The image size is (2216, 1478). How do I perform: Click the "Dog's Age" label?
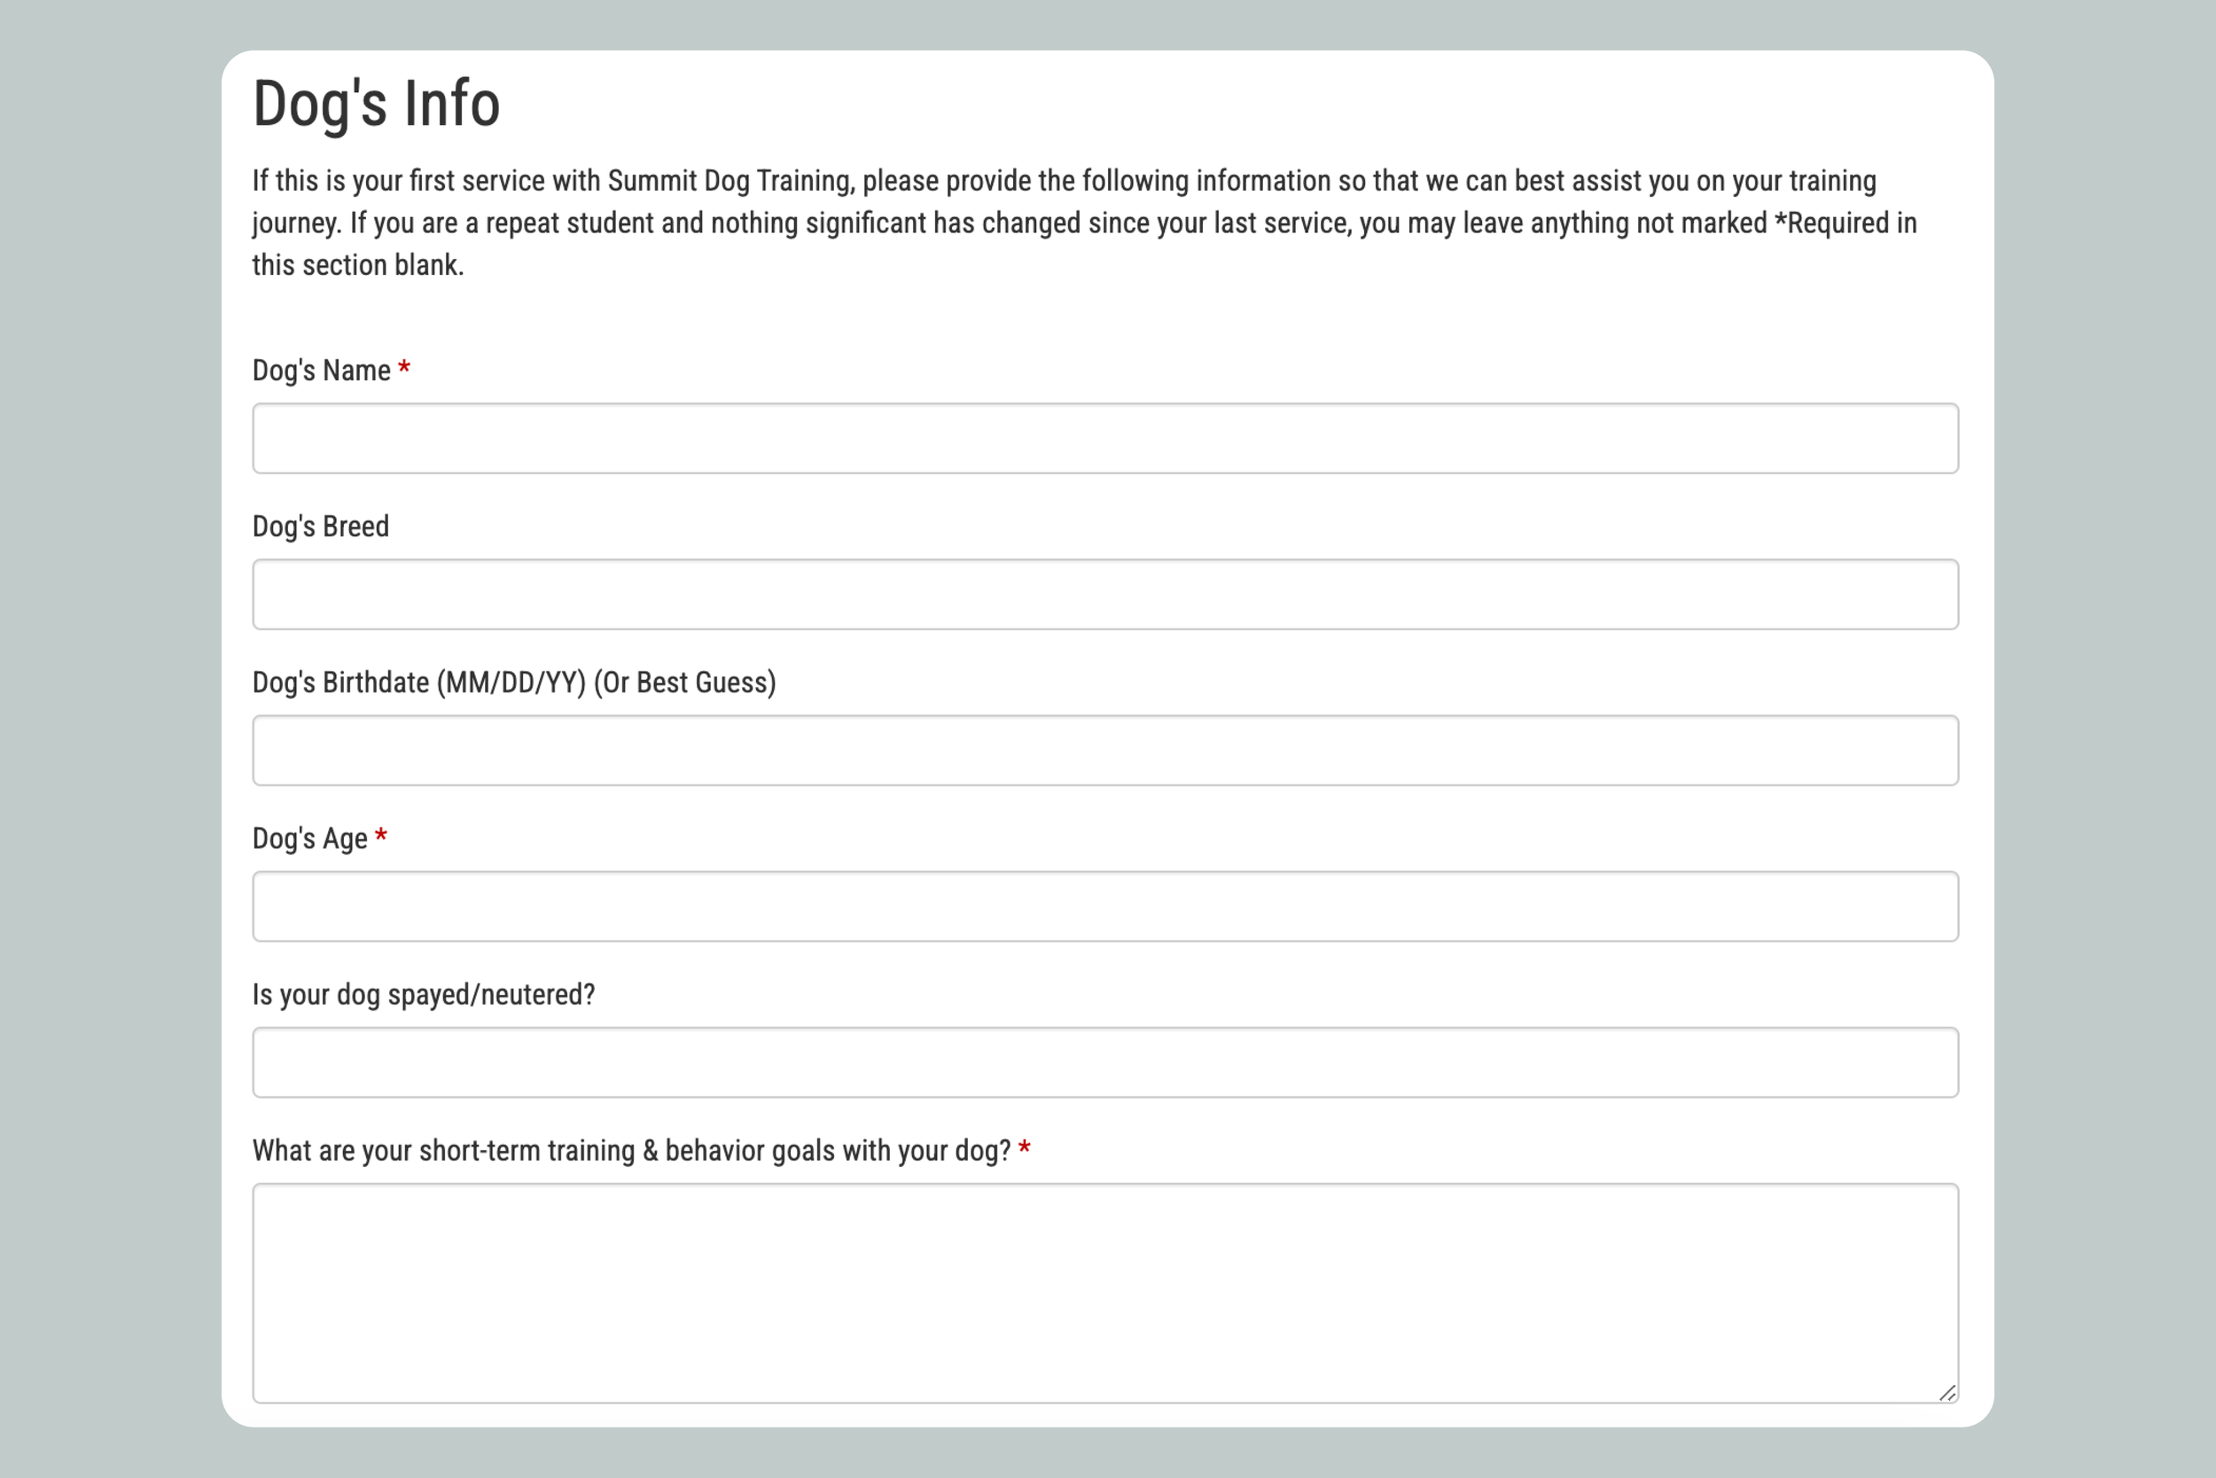310,838
